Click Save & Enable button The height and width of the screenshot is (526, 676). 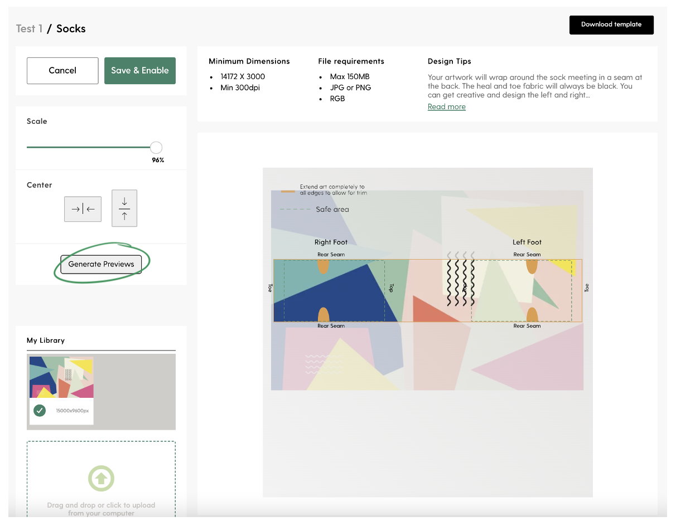140,71
